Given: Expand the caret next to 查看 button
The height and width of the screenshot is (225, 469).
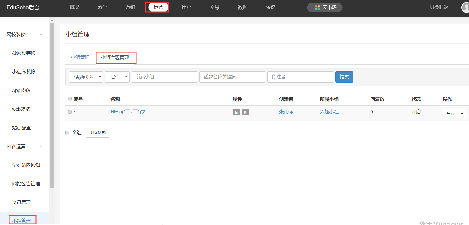Looking at the screenshot, I should (462, 113).
